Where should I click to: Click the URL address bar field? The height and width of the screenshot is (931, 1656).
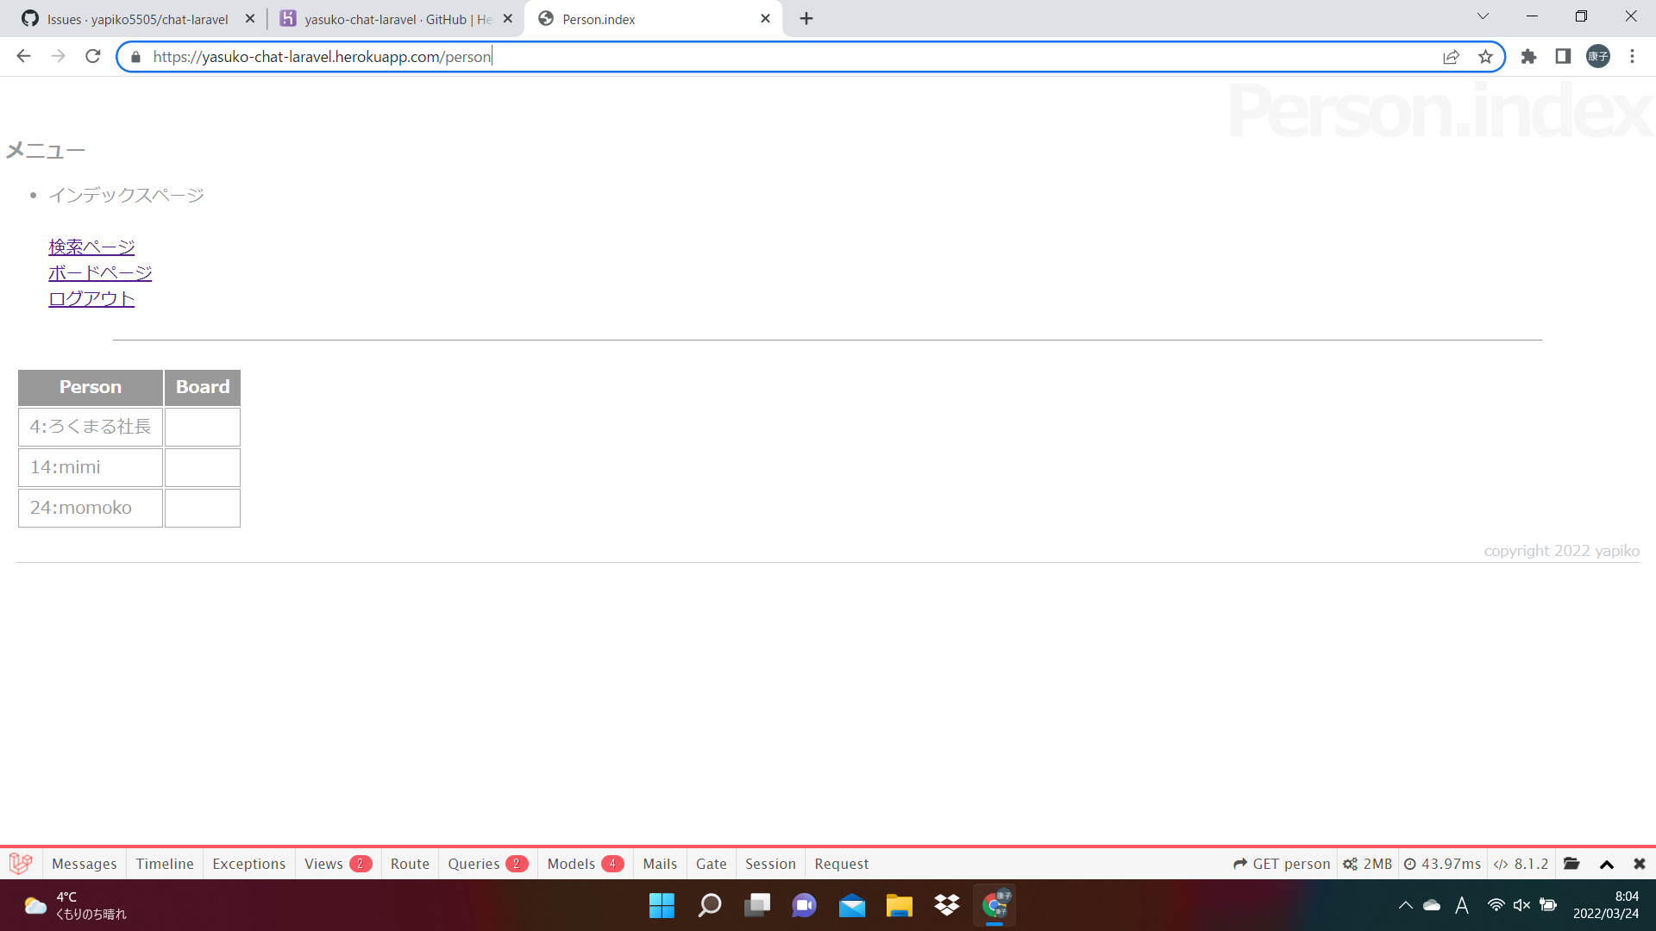point(776,57)
